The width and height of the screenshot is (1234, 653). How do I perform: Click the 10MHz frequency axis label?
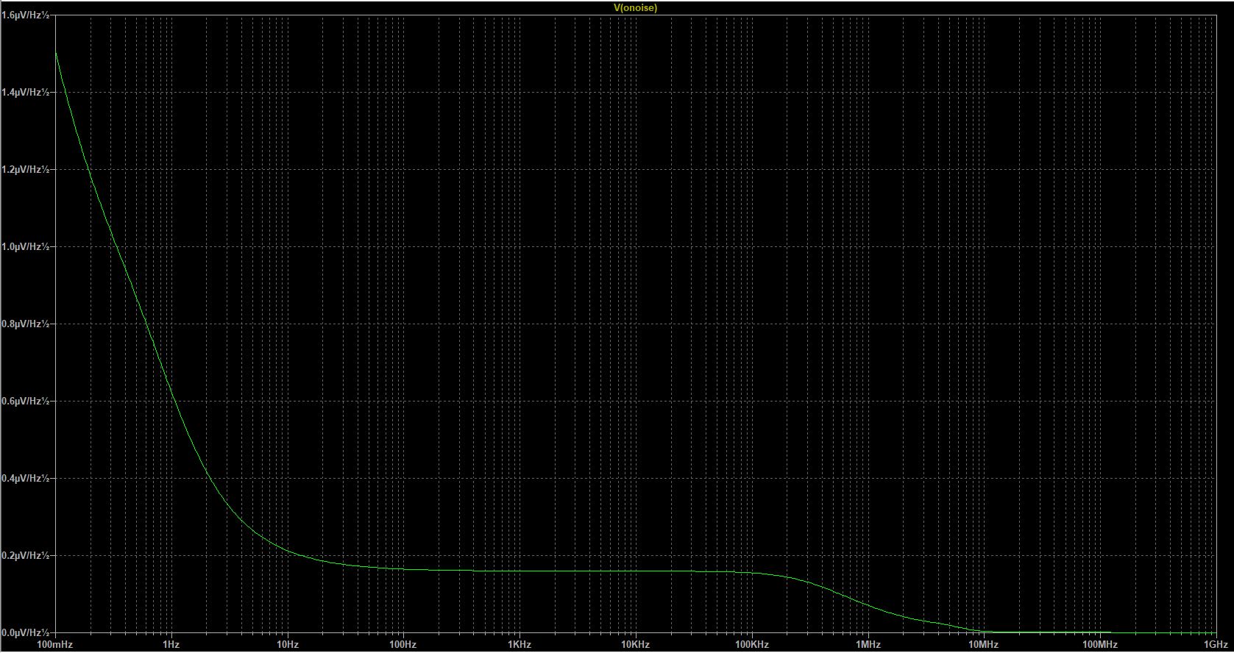click(983, 645)
